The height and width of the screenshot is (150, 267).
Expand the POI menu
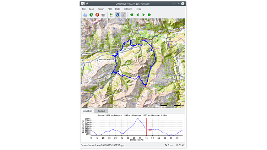click(110, 9)
